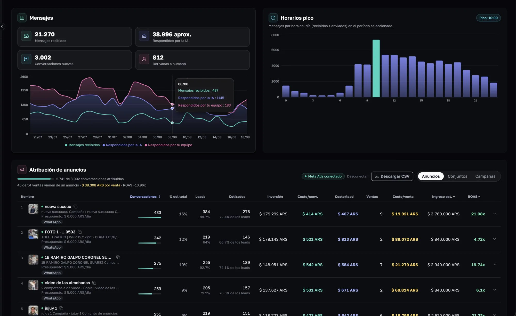Click the Cotizados column header
This screenshot has width=516, height=316.
pyautogui.click(x=237, y=197)
